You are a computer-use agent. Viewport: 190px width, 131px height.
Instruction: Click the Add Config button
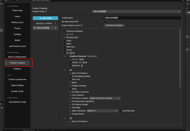point(45,18)
